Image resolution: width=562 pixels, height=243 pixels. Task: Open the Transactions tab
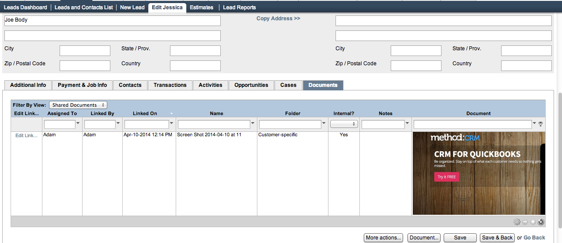point(170,85)
